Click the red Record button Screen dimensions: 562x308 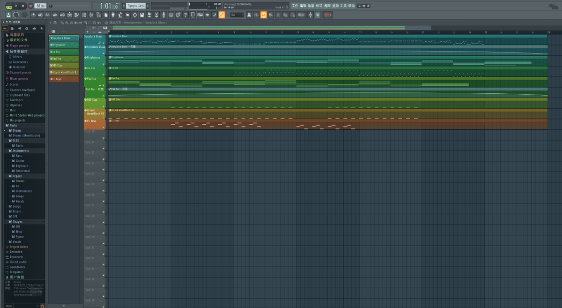[x=30, y=6]
